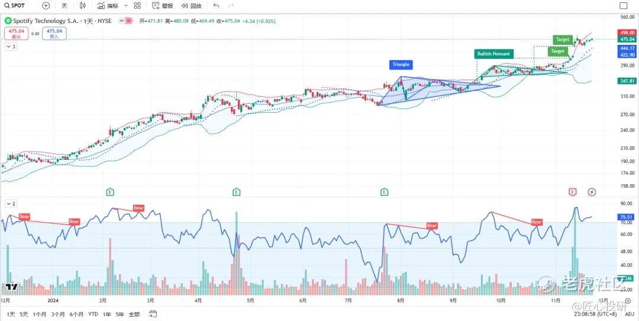The image size is (639, 321).
Task: Set range to 1年
Action: point(106,314)
